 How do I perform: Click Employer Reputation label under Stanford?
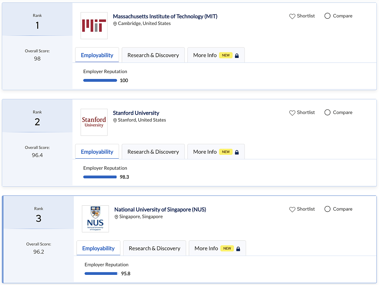click(105, 168)
